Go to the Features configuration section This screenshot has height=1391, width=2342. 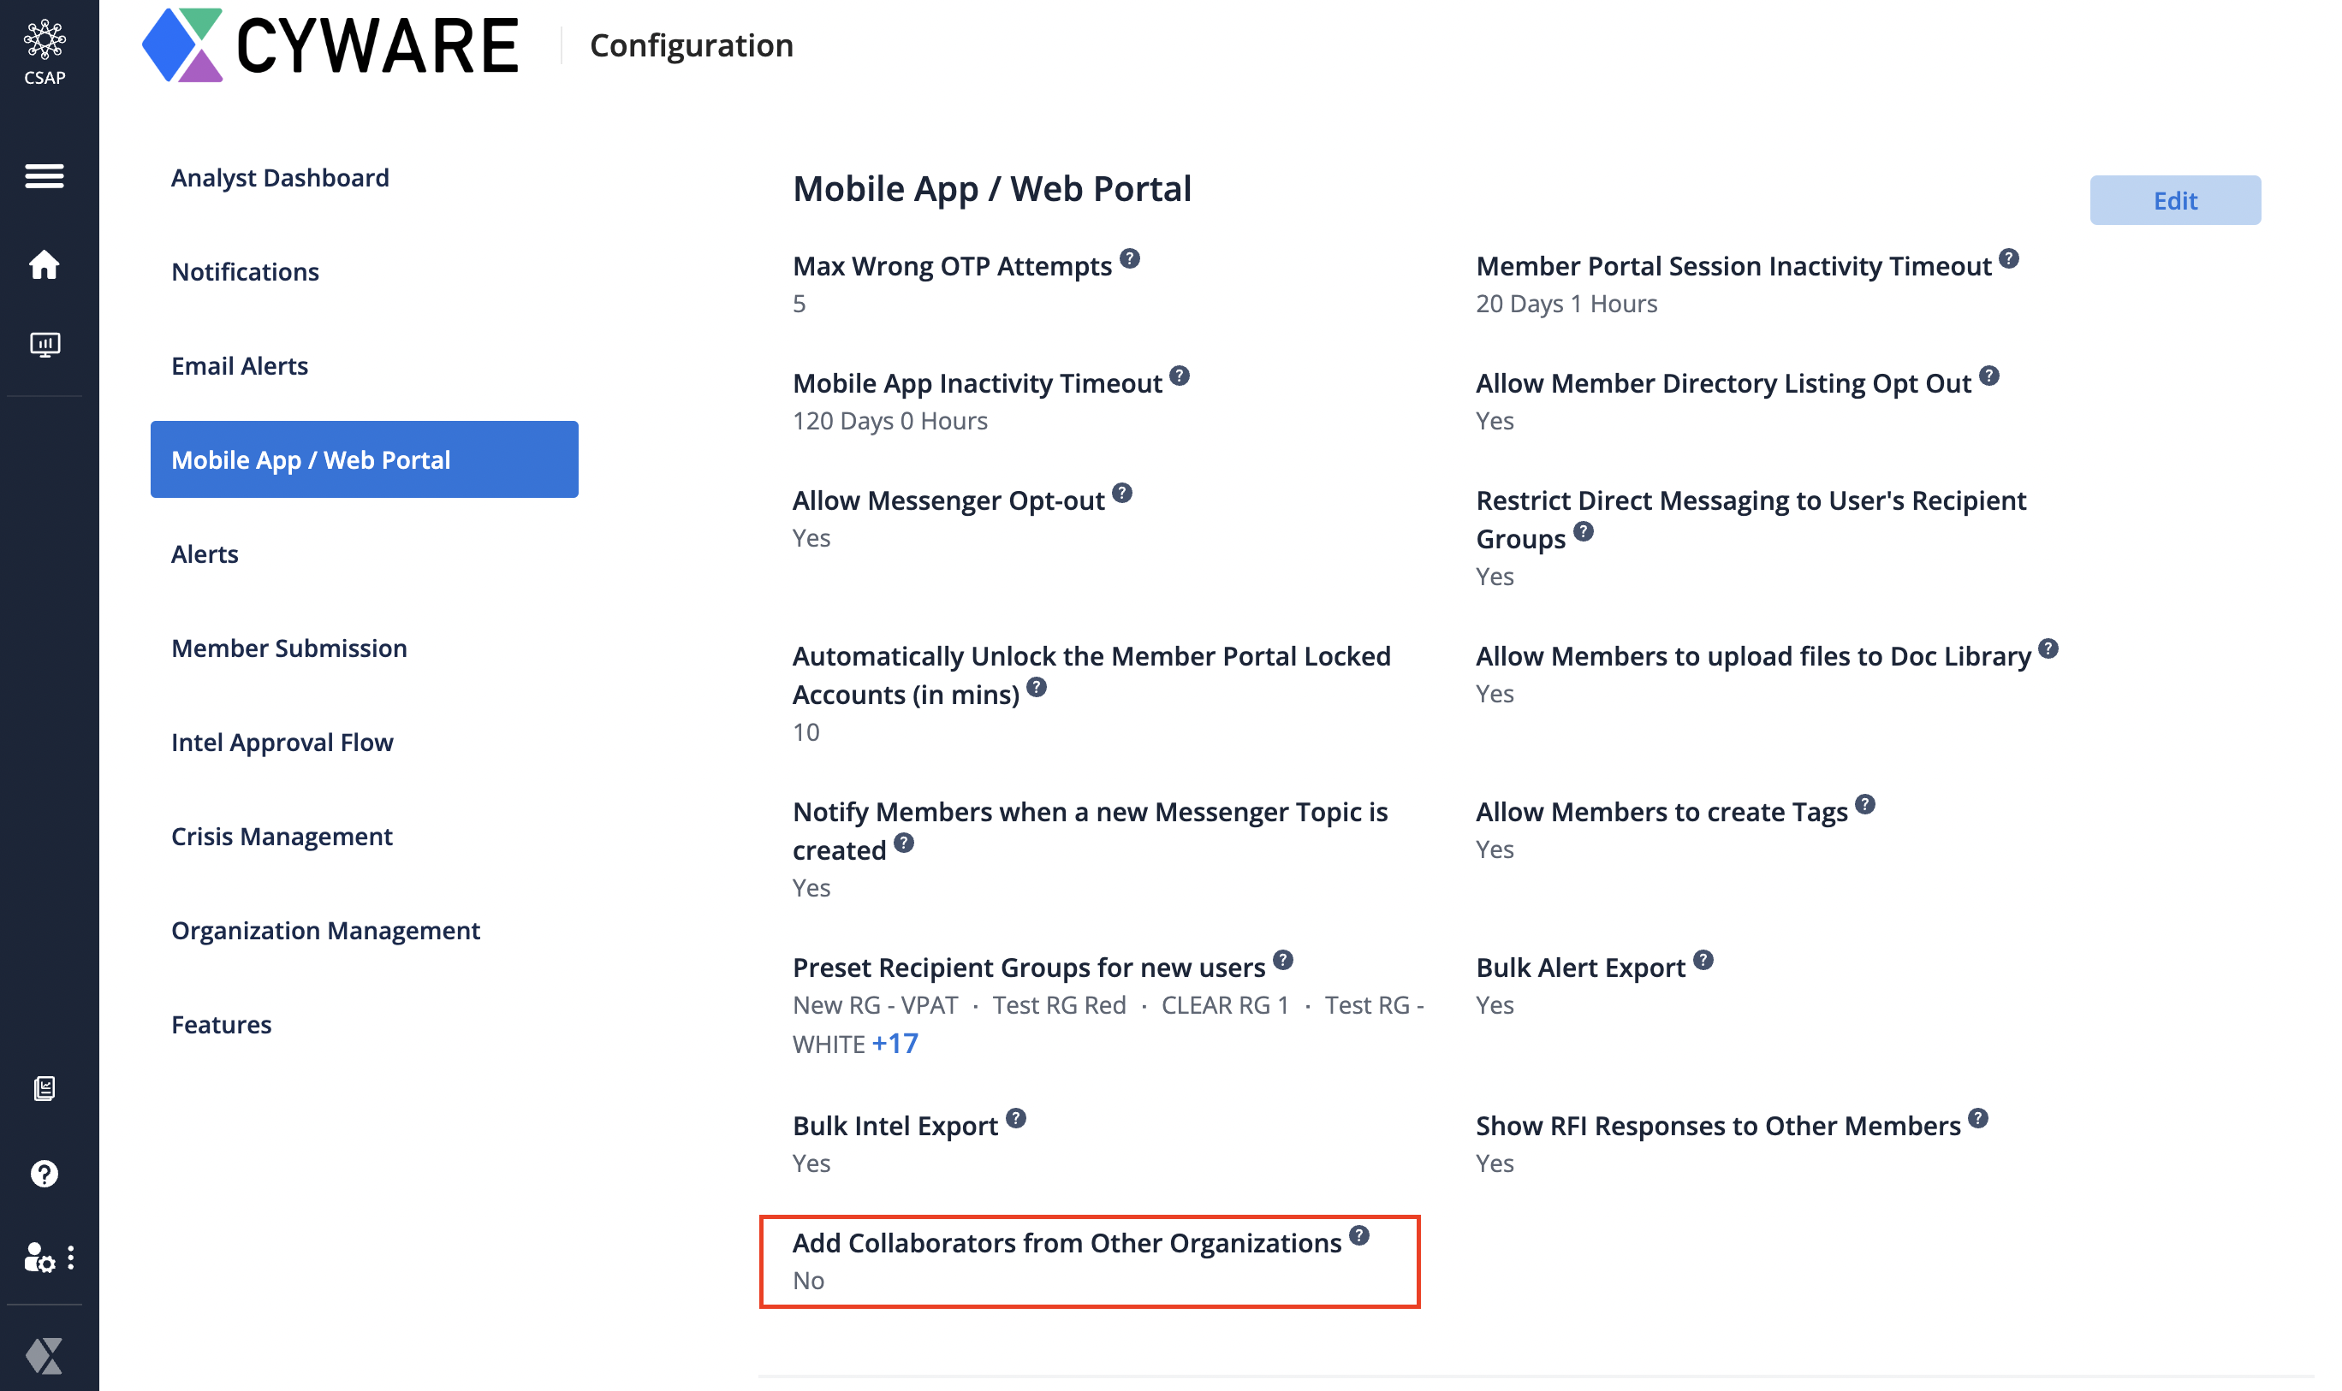222,1025
